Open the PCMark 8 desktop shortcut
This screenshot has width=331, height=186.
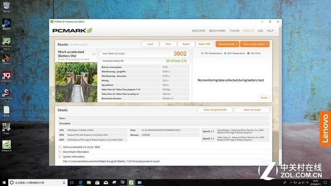point(7,146)
